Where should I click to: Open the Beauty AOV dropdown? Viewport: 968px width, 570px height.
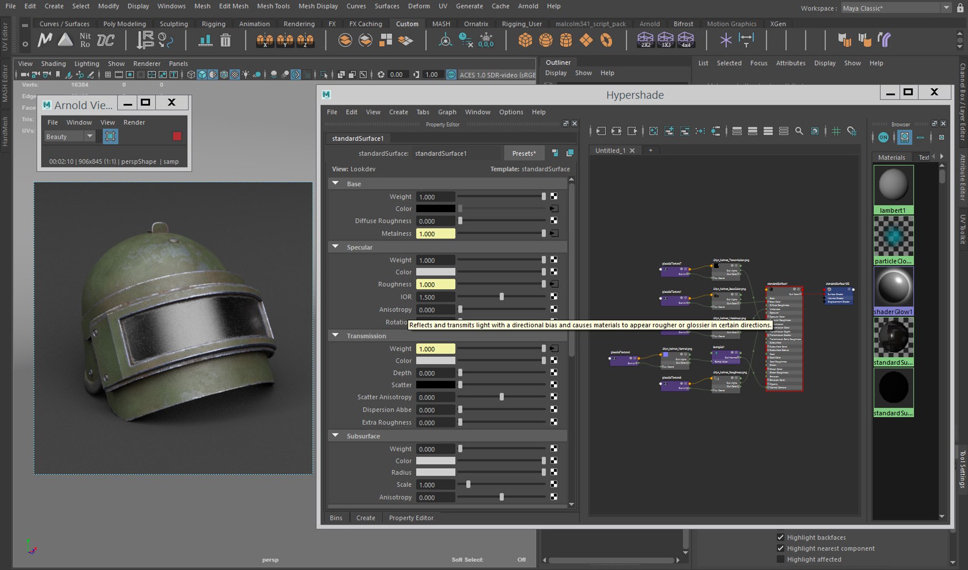(69, 137)
